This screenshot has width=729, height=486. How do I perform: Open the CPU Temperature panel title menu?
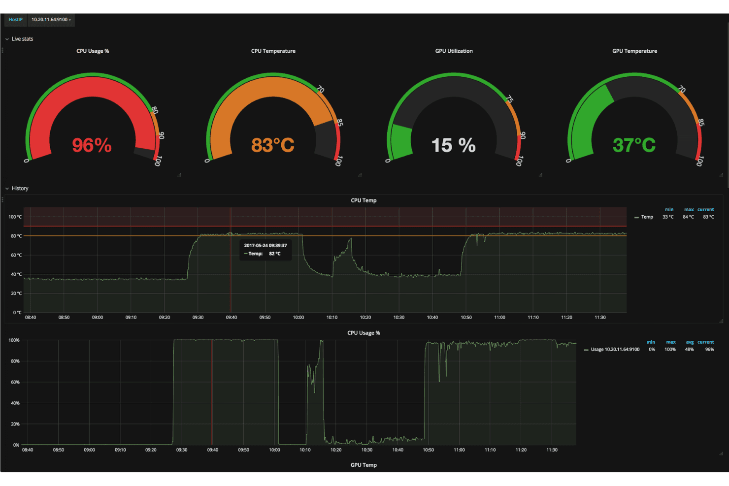point(273,51)
